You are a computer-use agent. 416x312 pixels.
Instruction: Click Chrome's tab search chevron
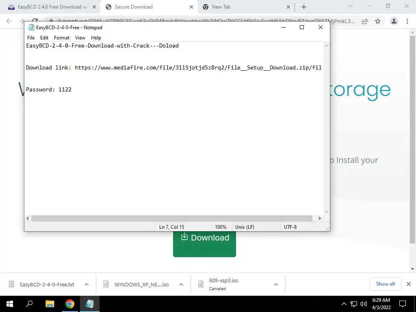[351, 6]
